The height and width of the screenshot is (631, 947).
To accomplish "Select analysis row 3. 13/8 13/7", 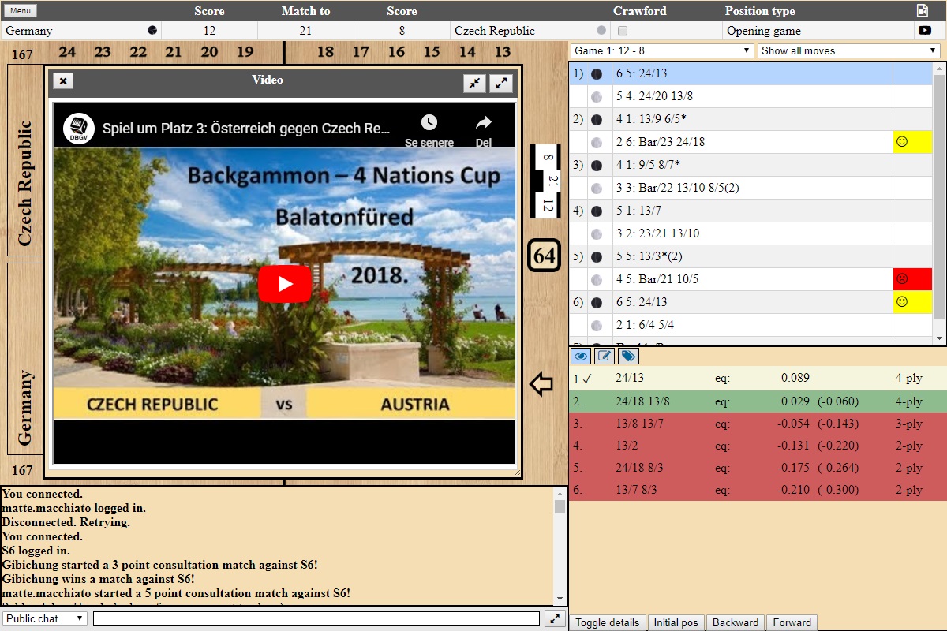I will pyautogui.click(x=758, y=424).
